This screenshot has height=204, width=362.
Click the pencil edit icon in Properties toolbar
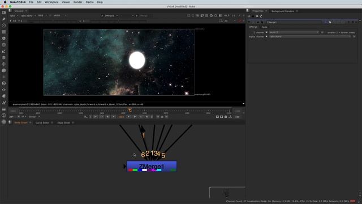(261, 16)
